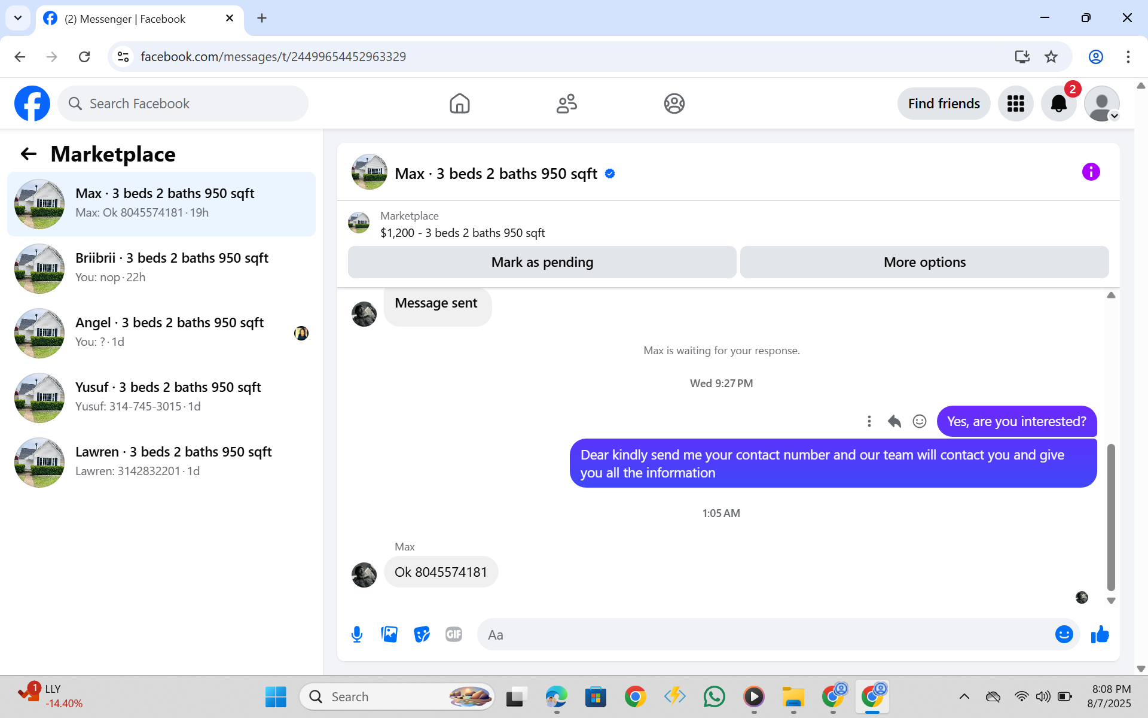
Task: View site information icon in address bar
Action: coord(123,57)
